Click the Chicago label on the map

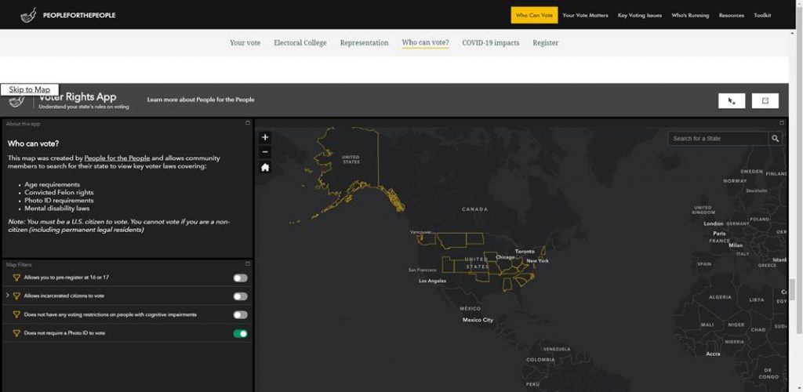click(x=505, y=257)
